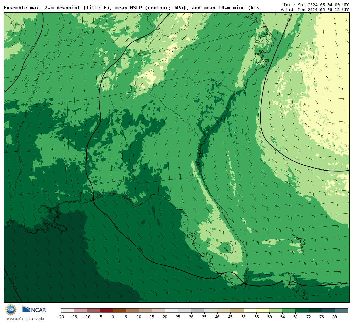Click the Valid: Mon 2024-05-06 15 UTC text
This screenshot has height=323, width=353.
click(315, 10)
